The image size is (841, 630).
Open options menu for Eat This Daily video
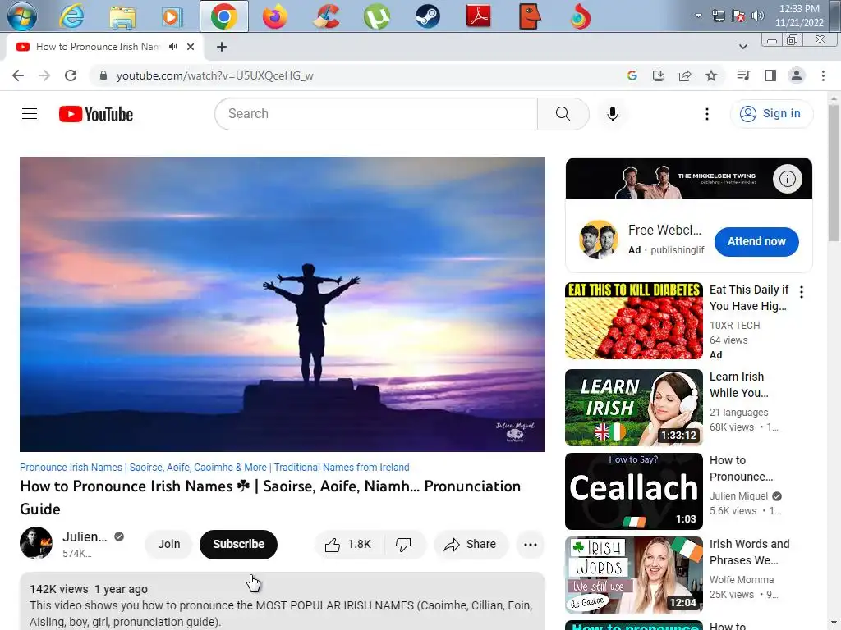[802, 292]
